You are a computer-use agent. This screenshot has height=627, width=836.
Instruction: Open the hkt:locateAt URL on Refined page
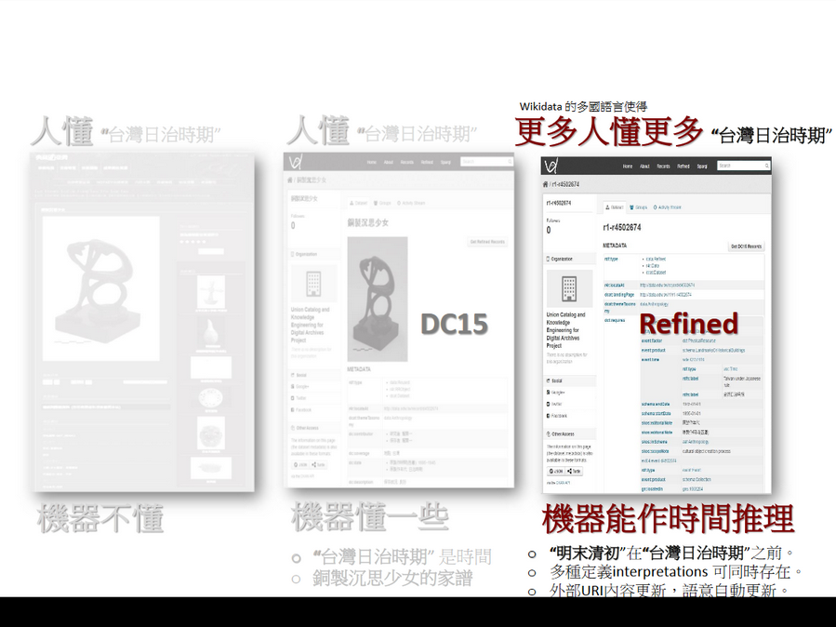pyautogui.click(x=667, y=286)
